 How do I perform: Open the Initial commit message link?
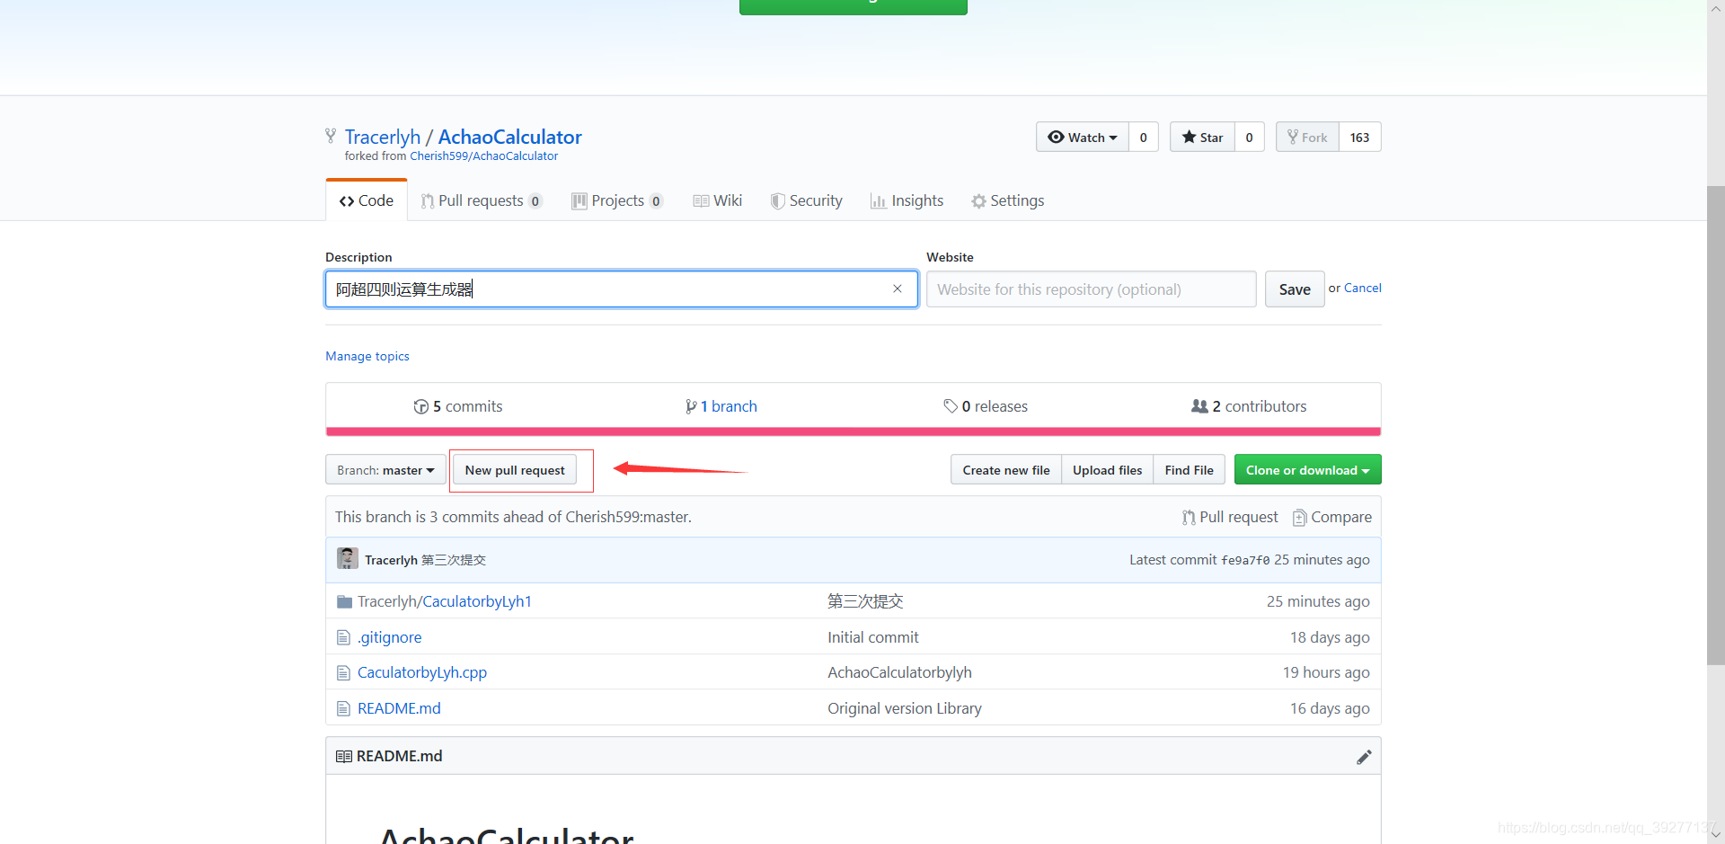click(x=873, y=637)
